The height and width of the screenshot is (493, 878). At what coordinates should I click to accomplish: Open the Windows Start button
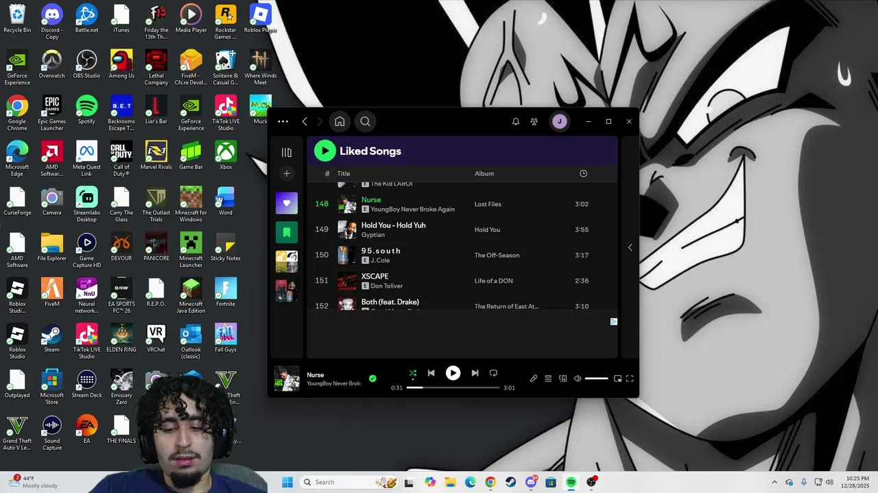tap(287, 482)
